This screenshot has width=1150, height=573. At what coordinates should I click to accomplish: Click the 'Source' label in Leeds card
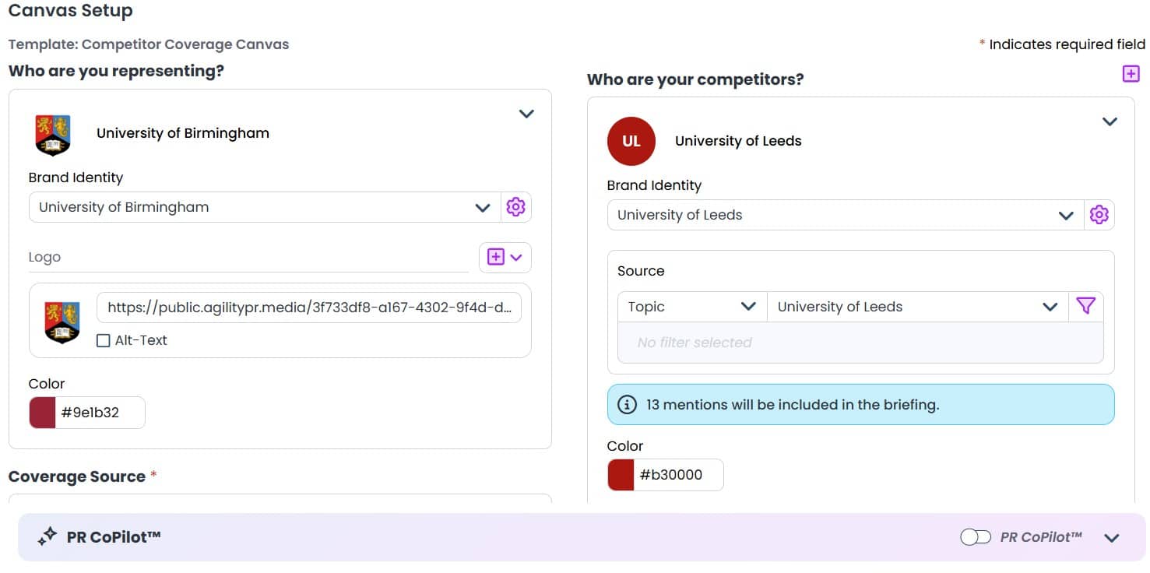(x=641, y=271)
